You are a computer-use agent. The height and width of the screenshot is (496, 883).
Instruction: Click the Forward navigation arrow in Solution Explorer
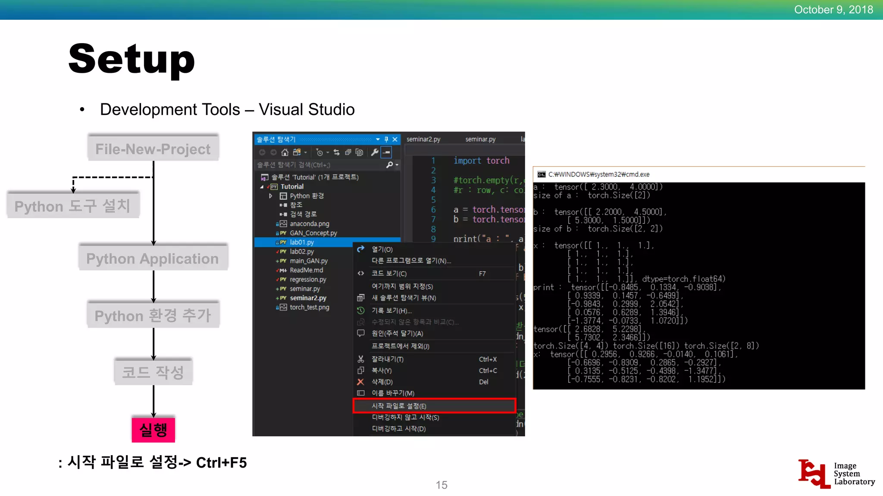(273, 152)
